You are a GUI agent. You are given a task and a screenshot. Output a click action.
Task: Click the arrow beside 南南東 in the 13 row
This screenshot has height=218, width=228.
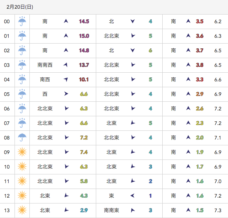click(133, 210)
